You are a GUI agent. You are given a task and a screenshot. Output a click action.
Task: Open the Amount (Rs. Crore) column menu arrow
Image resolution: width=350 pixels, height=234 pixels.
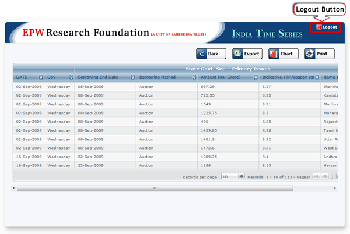(256, 77)
